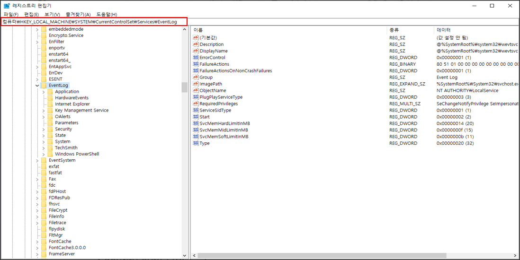This screenshot has width=520, height=260.
Task: Select the FailureActionsOnNonCrashFailures value name
Action: pos(236,71)
